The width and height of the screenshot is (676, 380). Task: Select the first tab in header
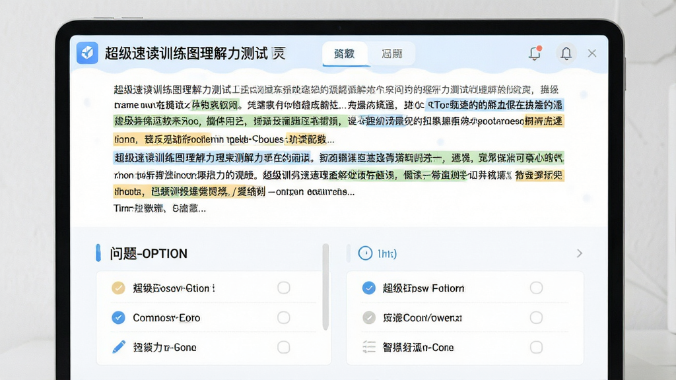(345, 53)
